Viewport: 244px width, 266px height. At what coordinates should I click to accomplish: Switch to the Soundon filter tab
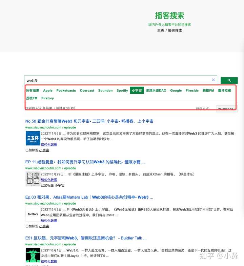coord(105,90)
